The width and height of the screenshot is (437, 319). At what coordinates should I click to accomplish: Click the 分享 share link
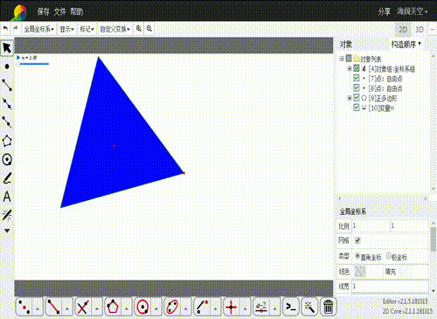pos(384,11)
